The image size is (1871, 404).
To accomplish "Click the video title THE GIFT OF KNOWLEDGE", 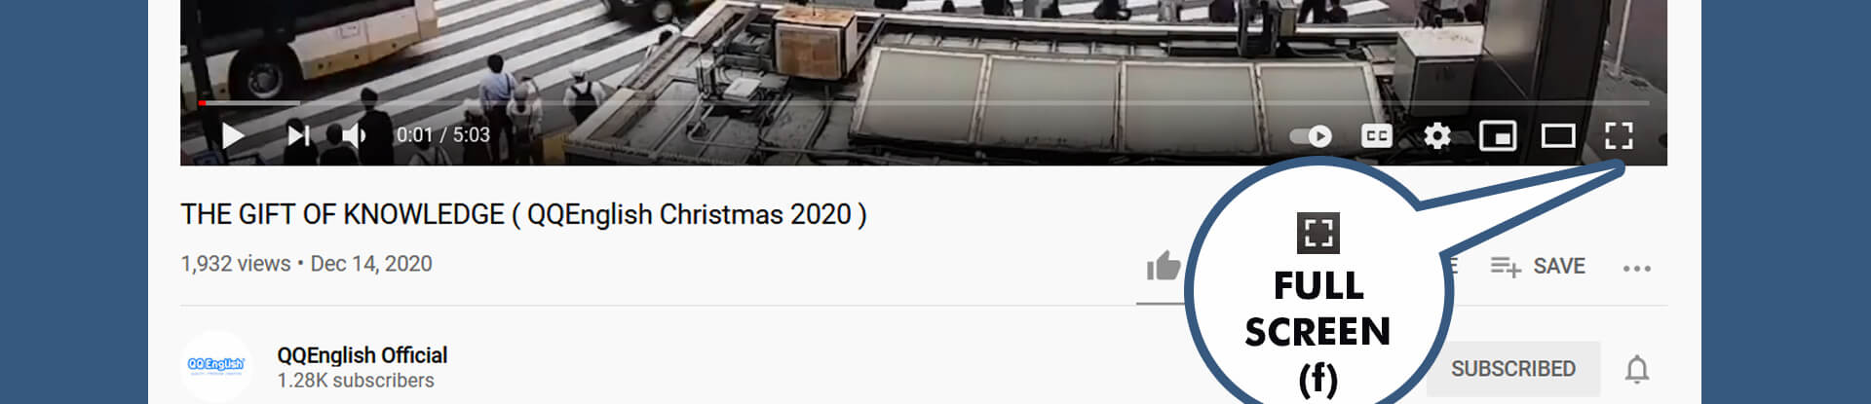I will click(523, 214).
